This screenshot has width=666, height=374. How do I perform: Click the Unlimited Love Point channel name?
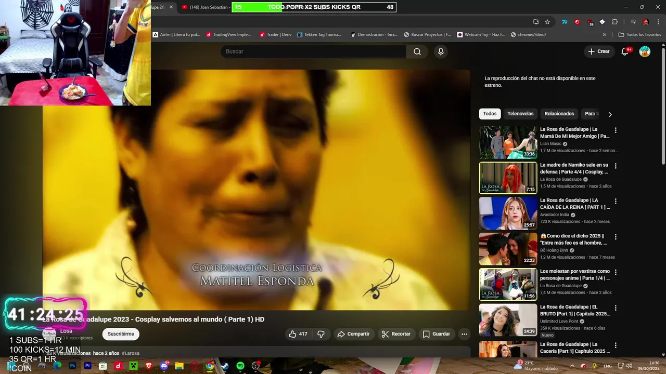pos(559,321)
